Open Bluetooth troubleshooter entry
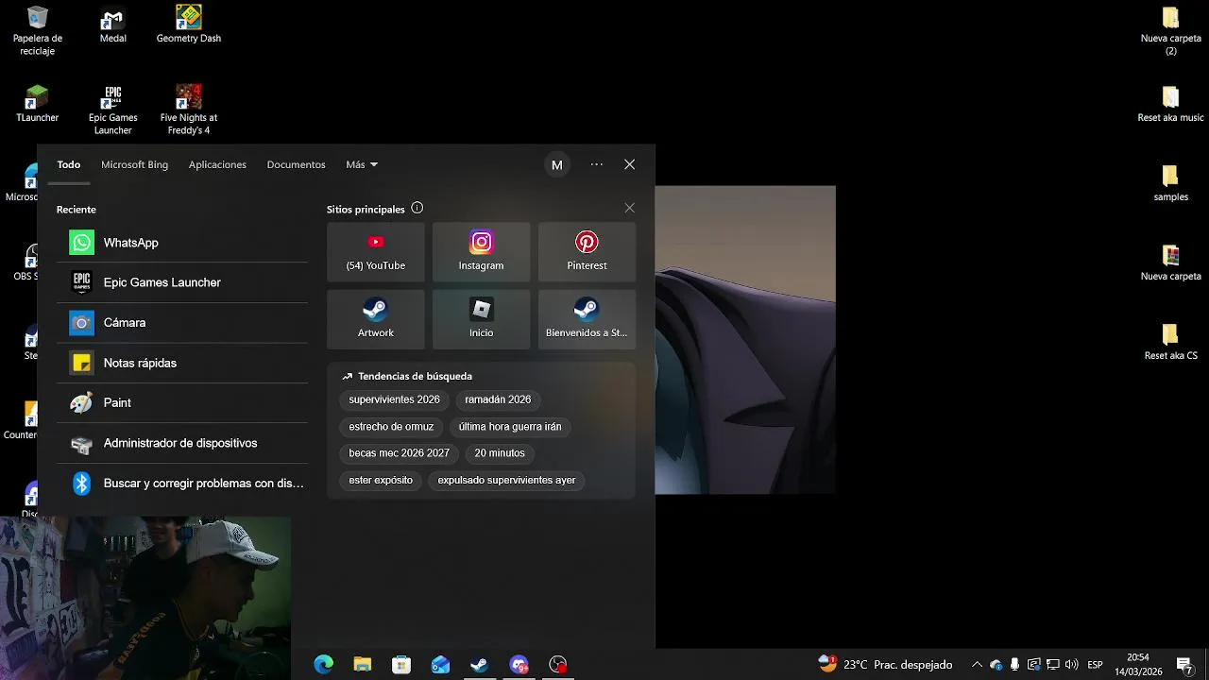This screenshot has width=1209, height=680. pos(182,484)
